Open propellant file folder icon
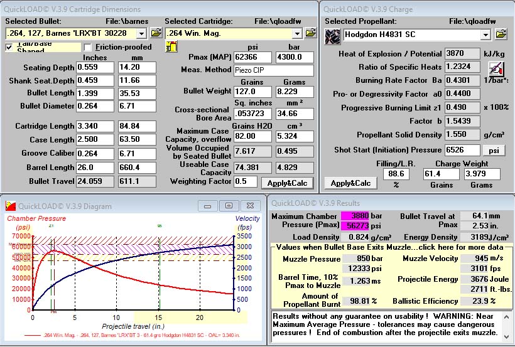 tap(501, 34)
